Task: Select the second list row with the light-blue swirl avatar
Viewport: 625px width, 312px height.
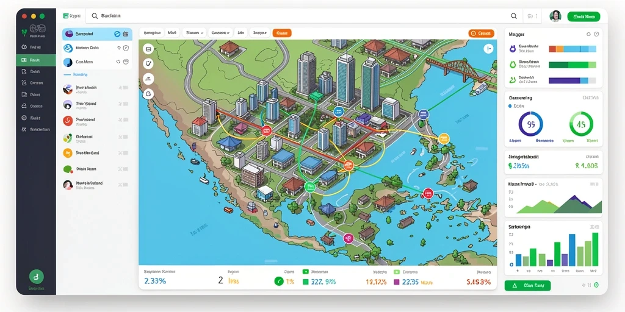Action: click(97, 48)
